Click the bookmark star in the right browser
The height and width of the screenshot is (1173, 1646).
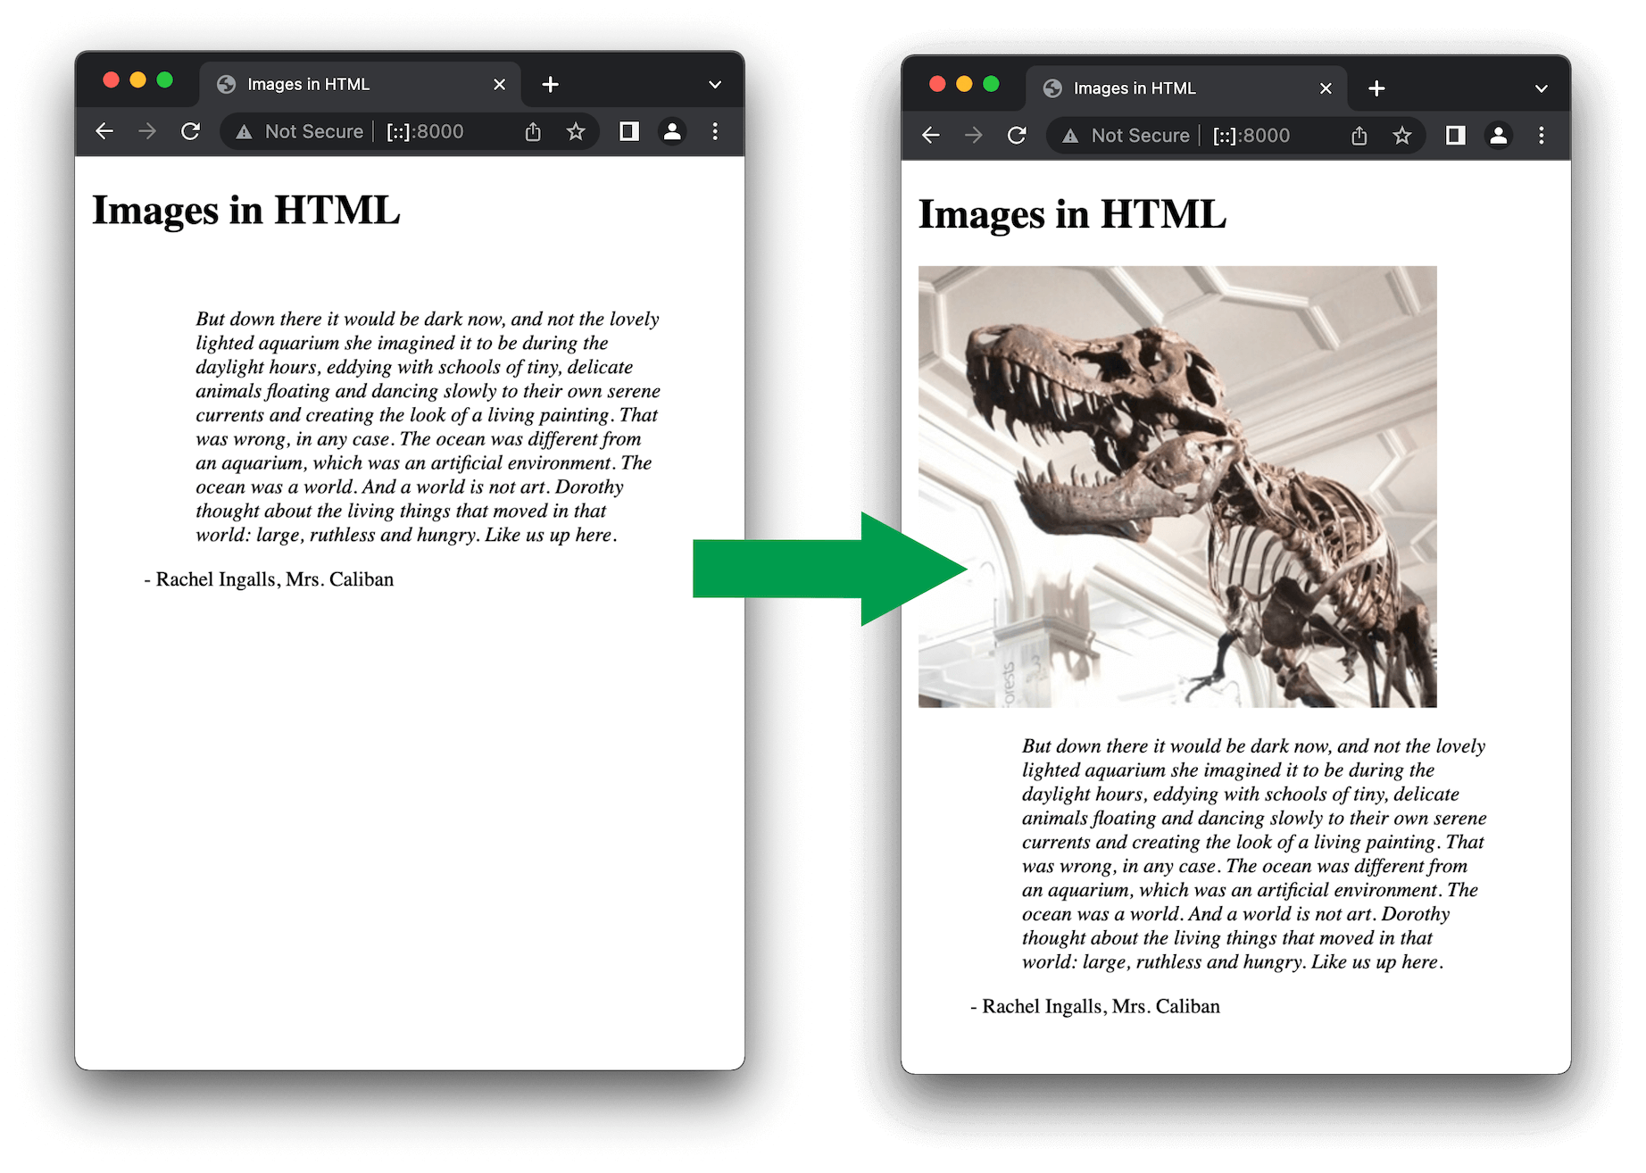(x=1403, y=135)
